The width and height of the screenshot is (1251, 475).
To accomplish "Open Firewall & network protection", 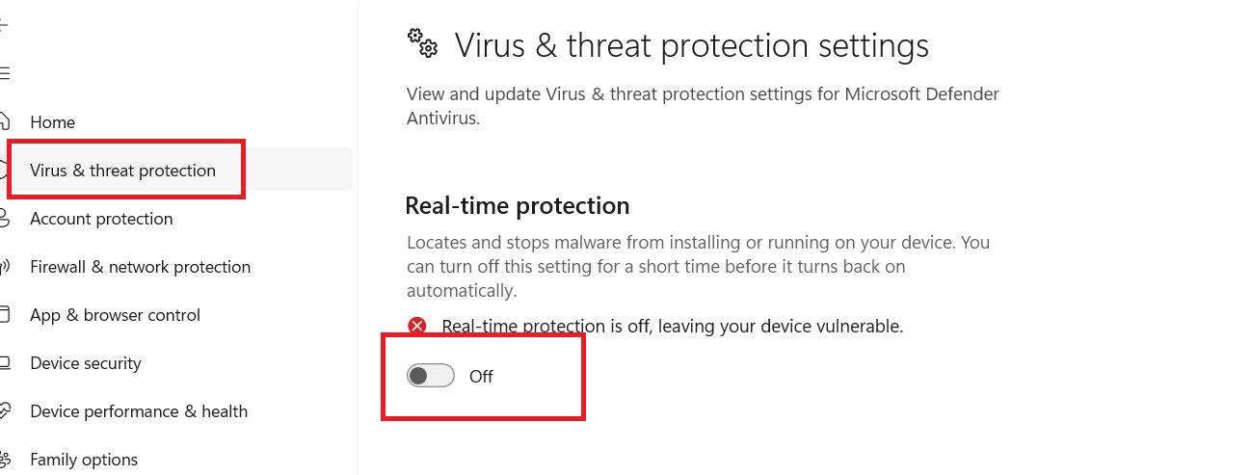I will (x=140, y=267).
